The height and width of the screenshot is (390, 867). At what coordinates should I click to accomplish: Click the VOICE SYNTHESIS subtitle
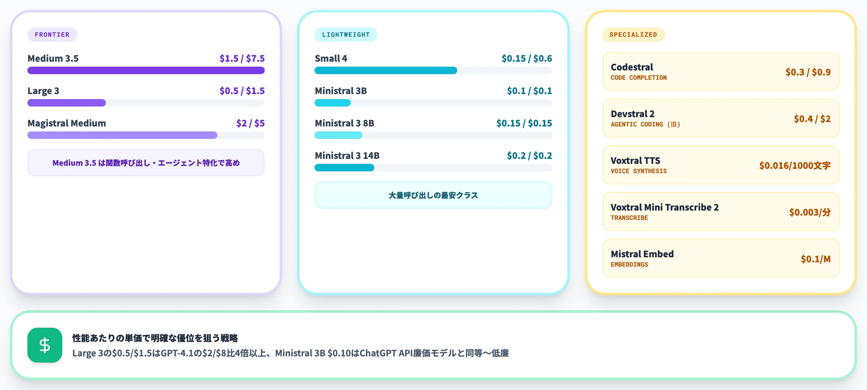[638, 171]
